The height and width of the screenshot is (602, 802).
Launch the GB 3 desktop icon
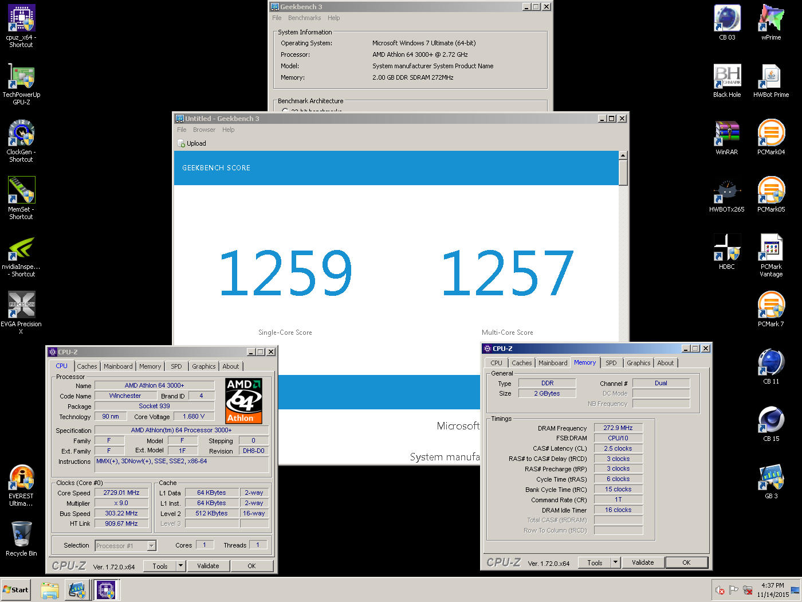[771, 482]
